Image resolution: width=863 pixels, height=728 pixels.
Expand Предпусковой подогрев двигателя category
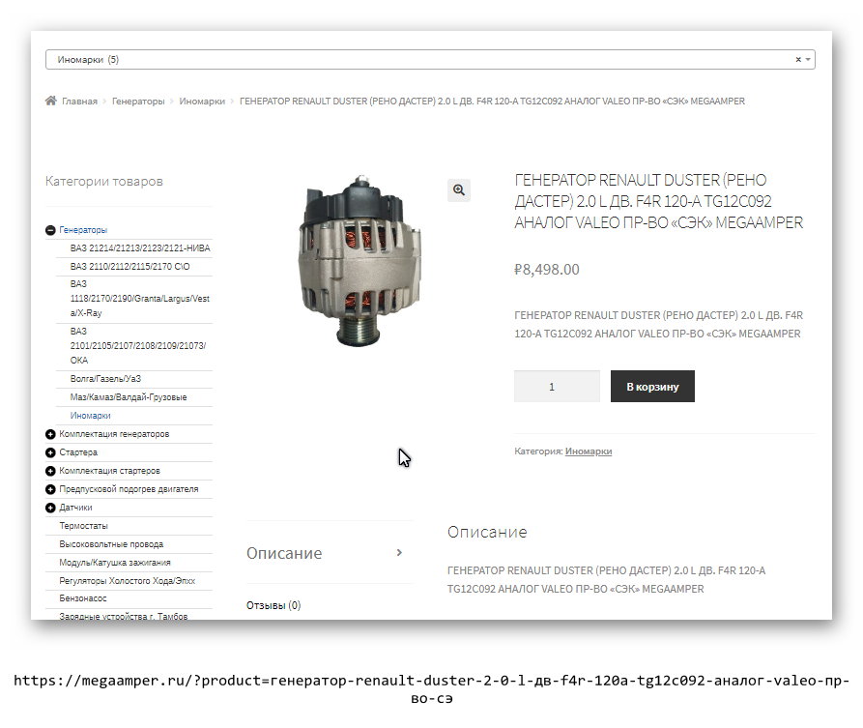[50, 489]
